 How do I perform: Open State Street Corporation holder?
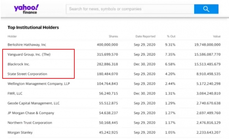tap(27, 74)
